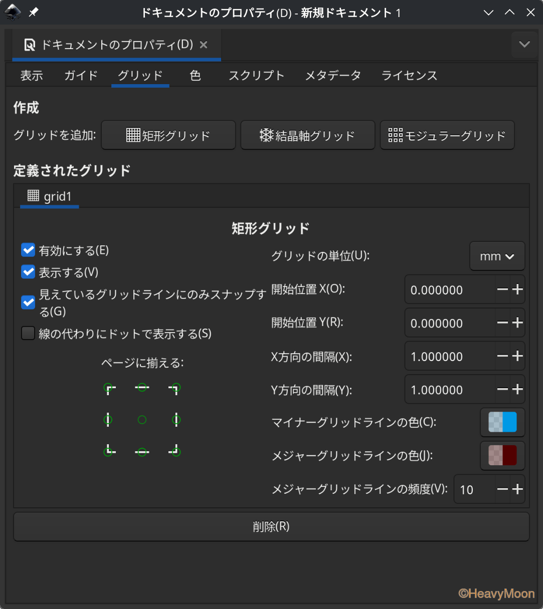Expand the panel menu chevron at top right
Screen dimensions: 543x609
click(524, 45)
